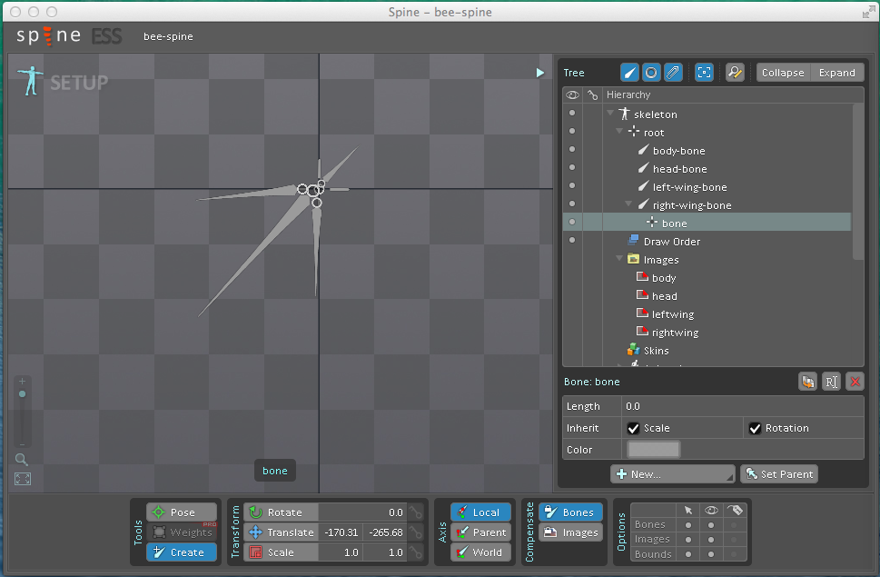Click the zoom-to-fit icon in viewport

pos(23,479)
